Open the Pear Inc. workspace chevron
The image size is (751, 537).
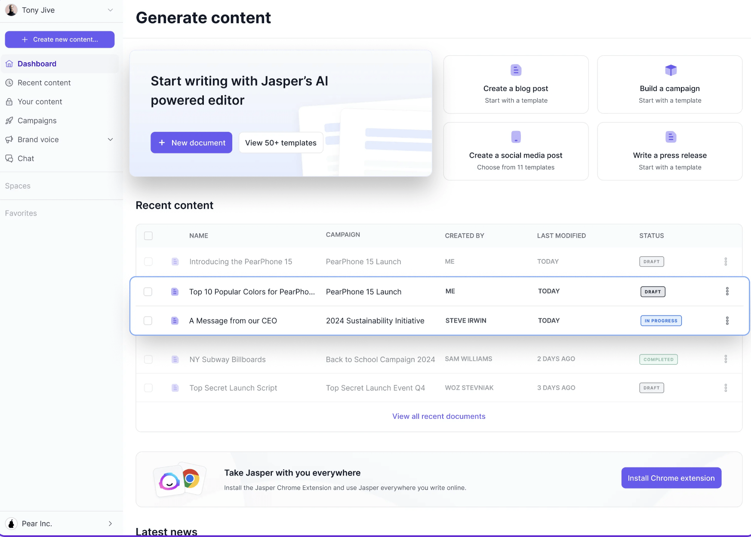pos(110,524)
